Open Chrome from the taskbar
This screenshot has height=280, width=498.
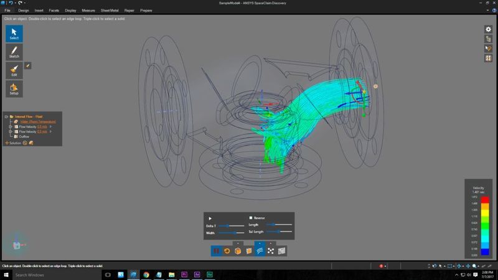click(x=146, y=275)
